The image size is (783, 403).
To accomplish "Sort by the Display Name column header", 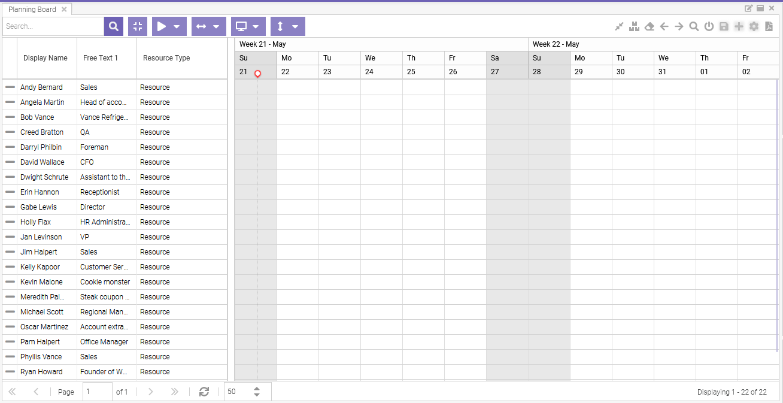I will 45,58.
